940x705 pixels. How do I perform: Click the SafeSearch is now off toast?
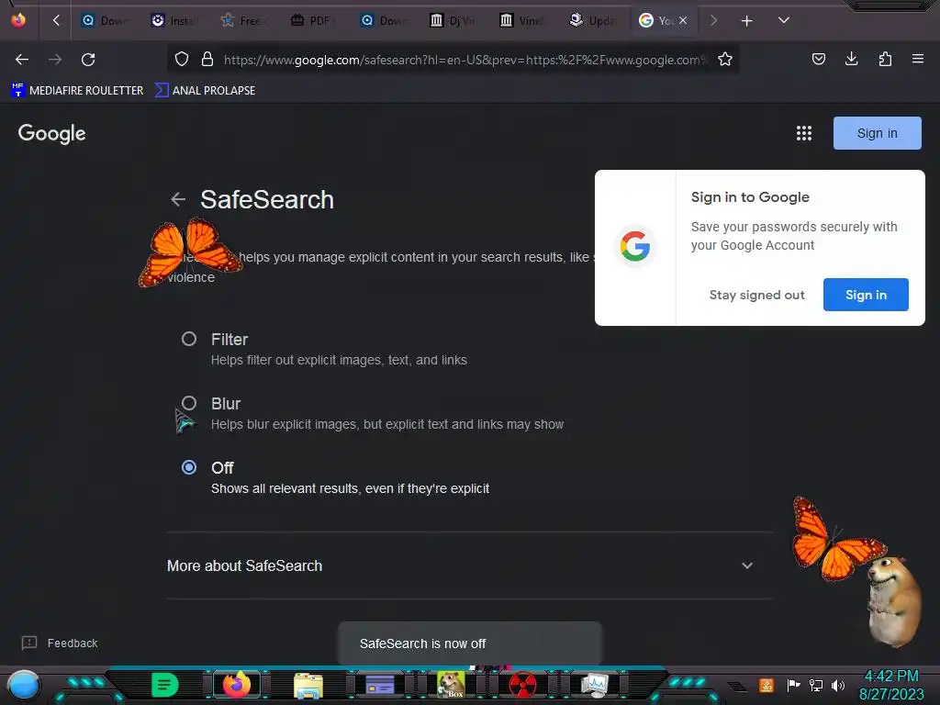pyautogui.click(x=469, y=643)
